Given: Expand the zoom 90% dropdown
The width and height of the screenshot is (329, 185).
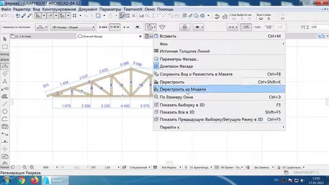Looking at the screenshot, I should click(x=57, y=167).
